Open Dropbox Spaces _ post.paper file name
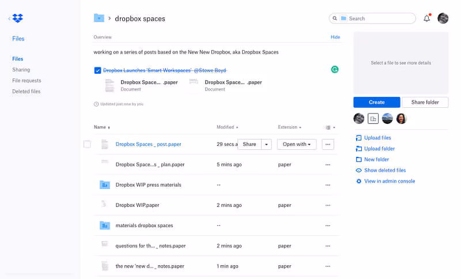The image size is (461, 279). point(148,144)
